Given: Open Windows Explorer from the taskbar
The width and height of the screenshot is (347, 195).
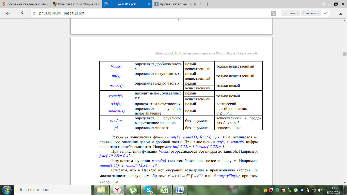Looking at the screenshot, I should [x=101, y=190].
